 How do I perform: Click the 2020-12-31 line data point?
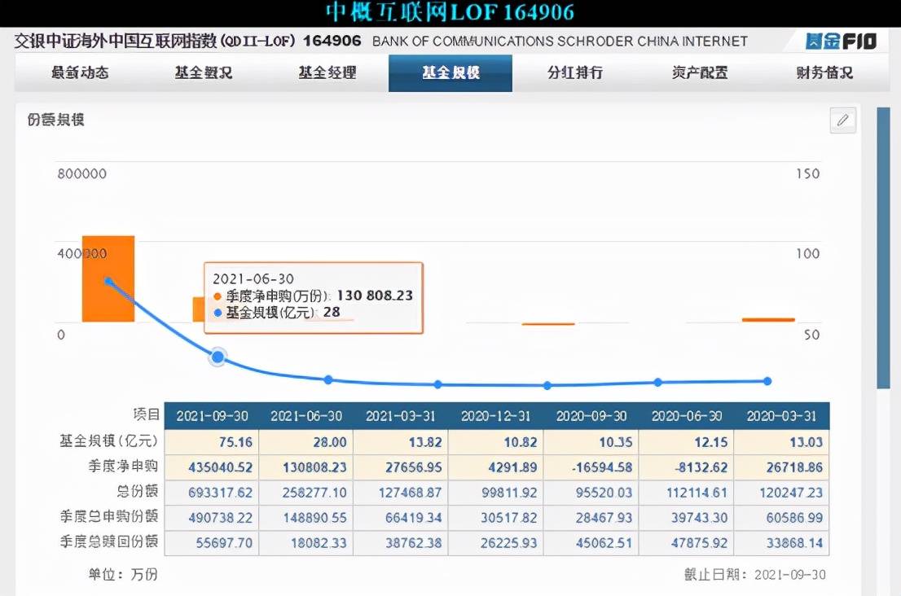coord(438,384)
